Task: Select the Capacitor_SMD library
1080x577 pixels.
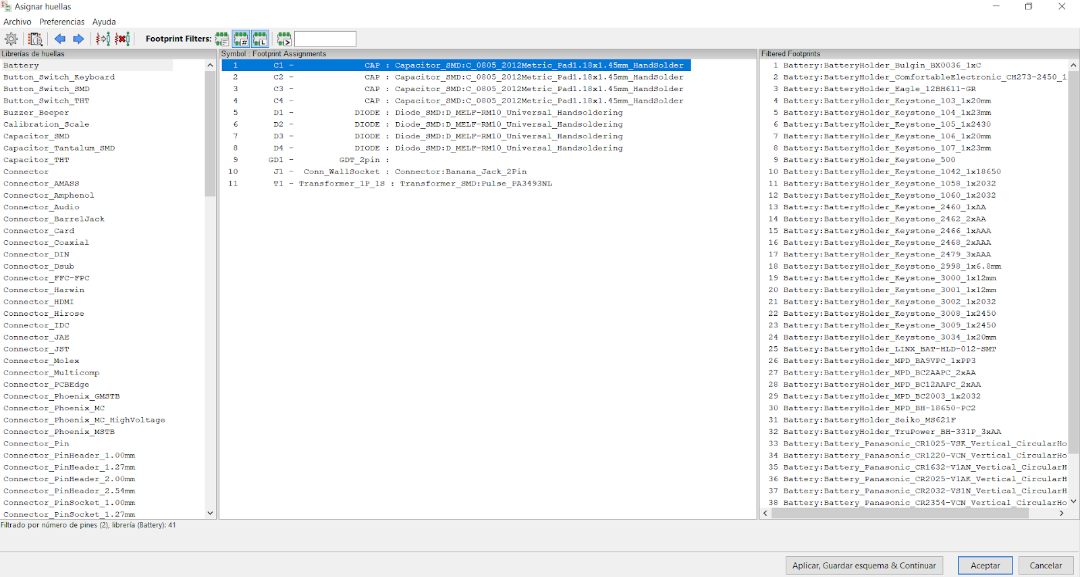Action: tap(36, 136)
